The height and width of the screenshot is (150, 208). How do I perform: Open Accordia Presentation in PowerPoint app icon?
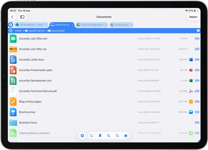pos(191,70)
